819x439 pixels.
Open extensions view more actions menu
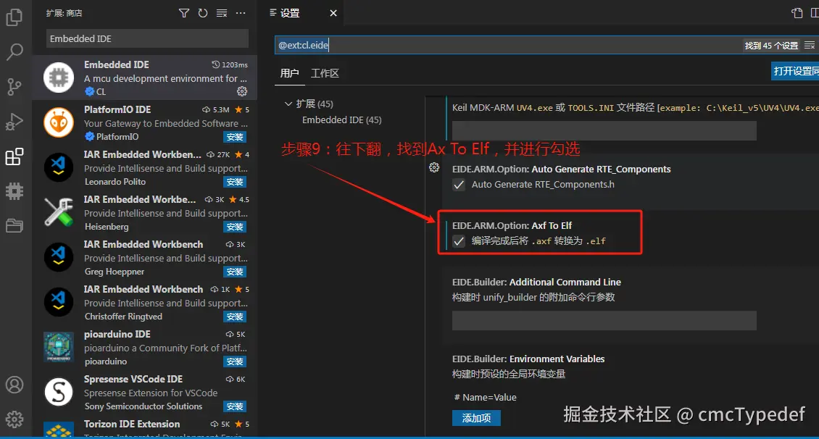point(241,13)
